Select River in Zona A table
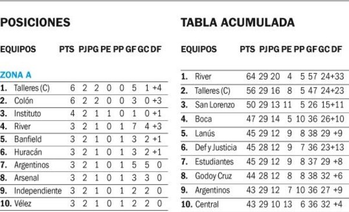This screenshot has height=212, width=349. pos(23,127)
